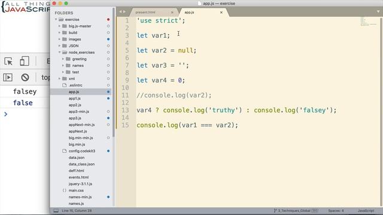383x215 pixels.
Task: Click the build folder icon
Action: [65, 32]
